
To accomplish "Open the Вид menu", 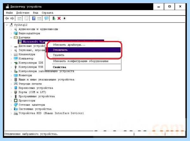I will tap(35, 13).
